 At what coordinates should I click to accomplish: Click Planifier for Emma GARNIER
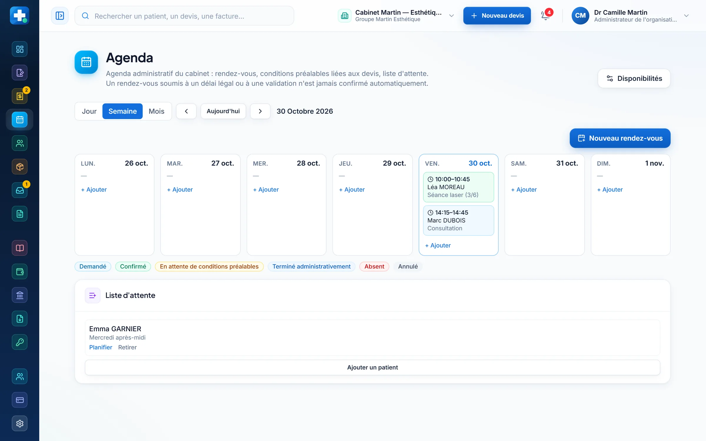click(101, 347)
